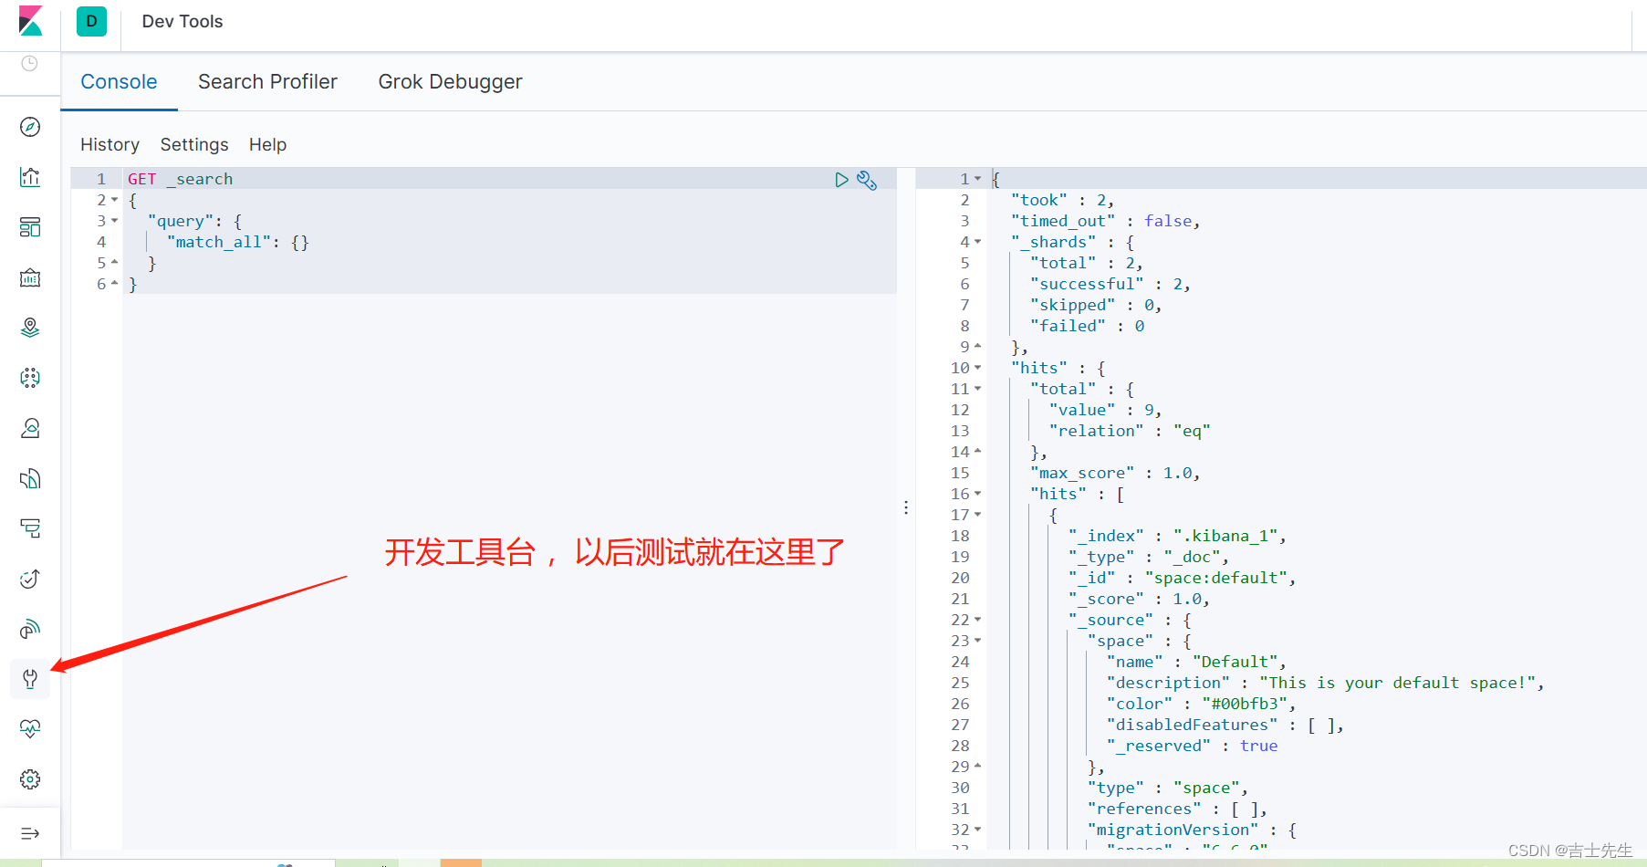The height and width of the screenshot is (867, 1647).
Task: Switch to the Console tab
Action: click(x=119, y=82)
